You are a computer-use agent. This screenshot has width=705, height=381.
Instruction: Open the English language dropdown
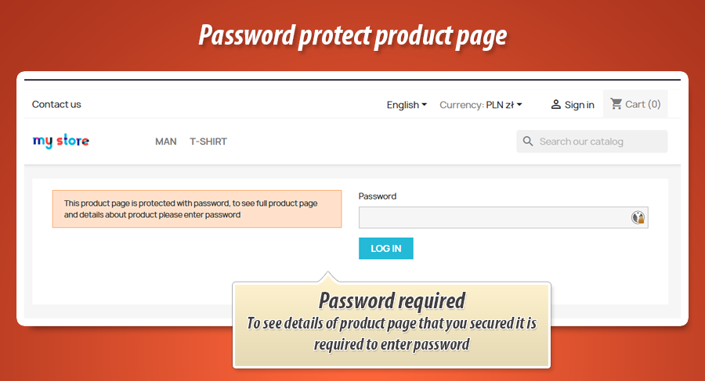(407, 105)
